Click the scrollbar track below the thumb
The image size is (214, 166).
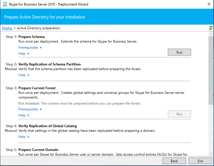point(211,127)
